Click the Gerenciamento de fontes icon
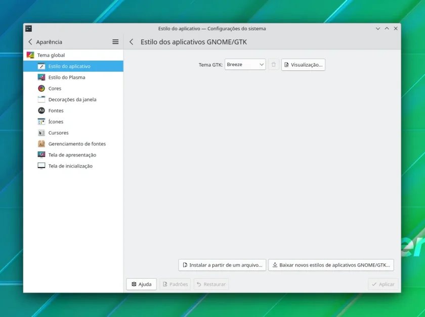 [x=41, y=144]
